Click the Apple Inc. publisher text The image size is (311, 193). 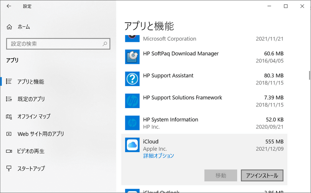(155, 149)
